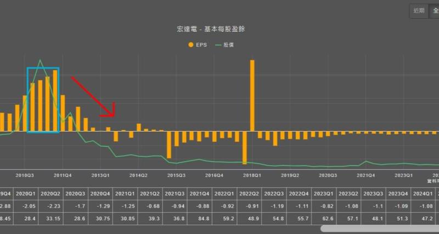Click the EPS value -0.82 cell
This screenshot has width=439, height=234.
(x=323, y=206)
